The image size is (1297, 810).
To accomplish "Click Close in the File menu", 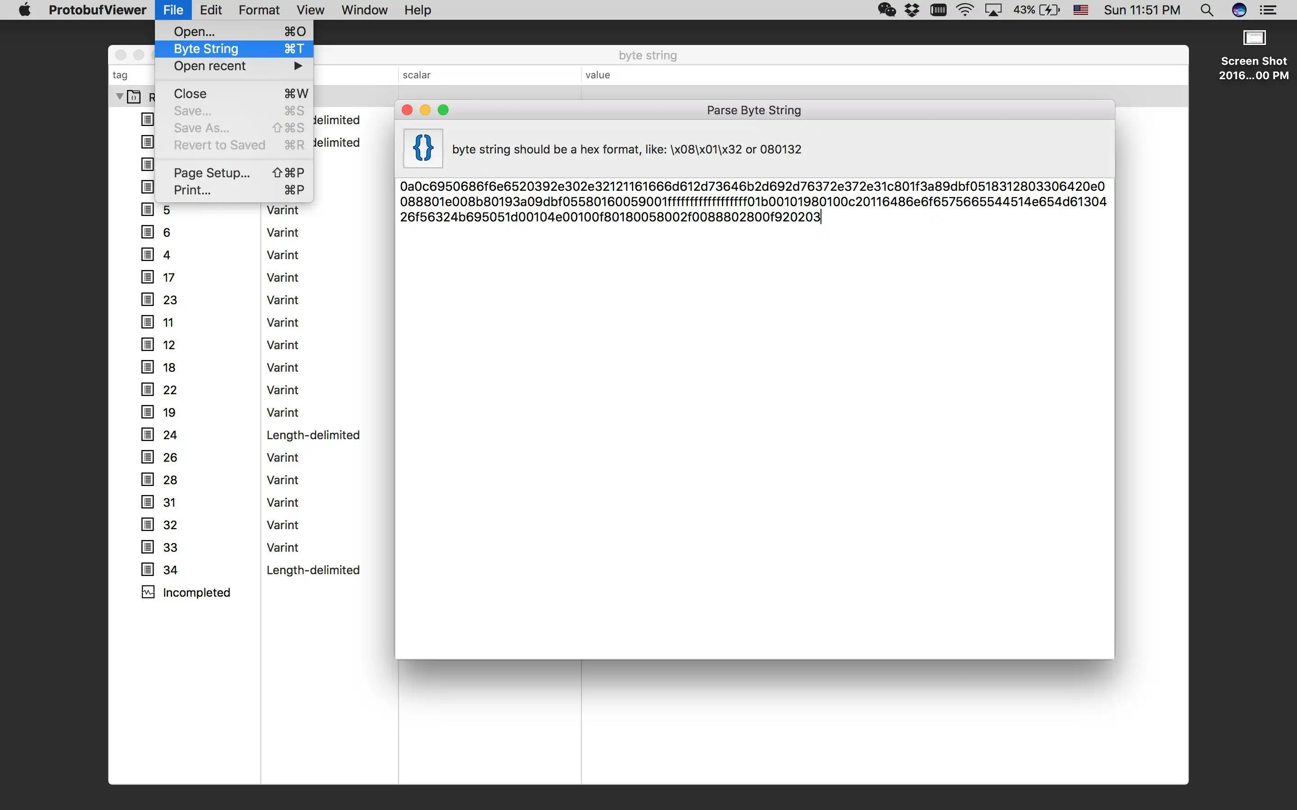I will (x=190, y=94).
